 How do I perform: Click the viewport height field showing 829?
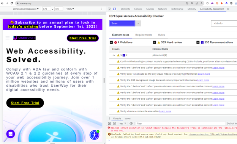pyautogui.click(x=58, y=9)
